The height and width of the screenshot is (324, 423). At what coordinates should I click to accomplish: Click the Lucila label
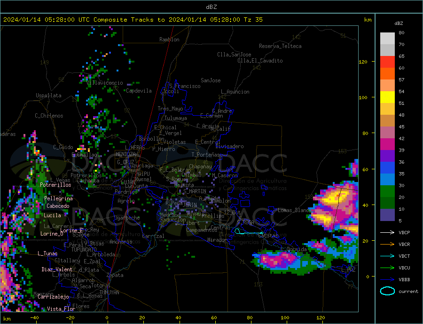tap(52, 215)
